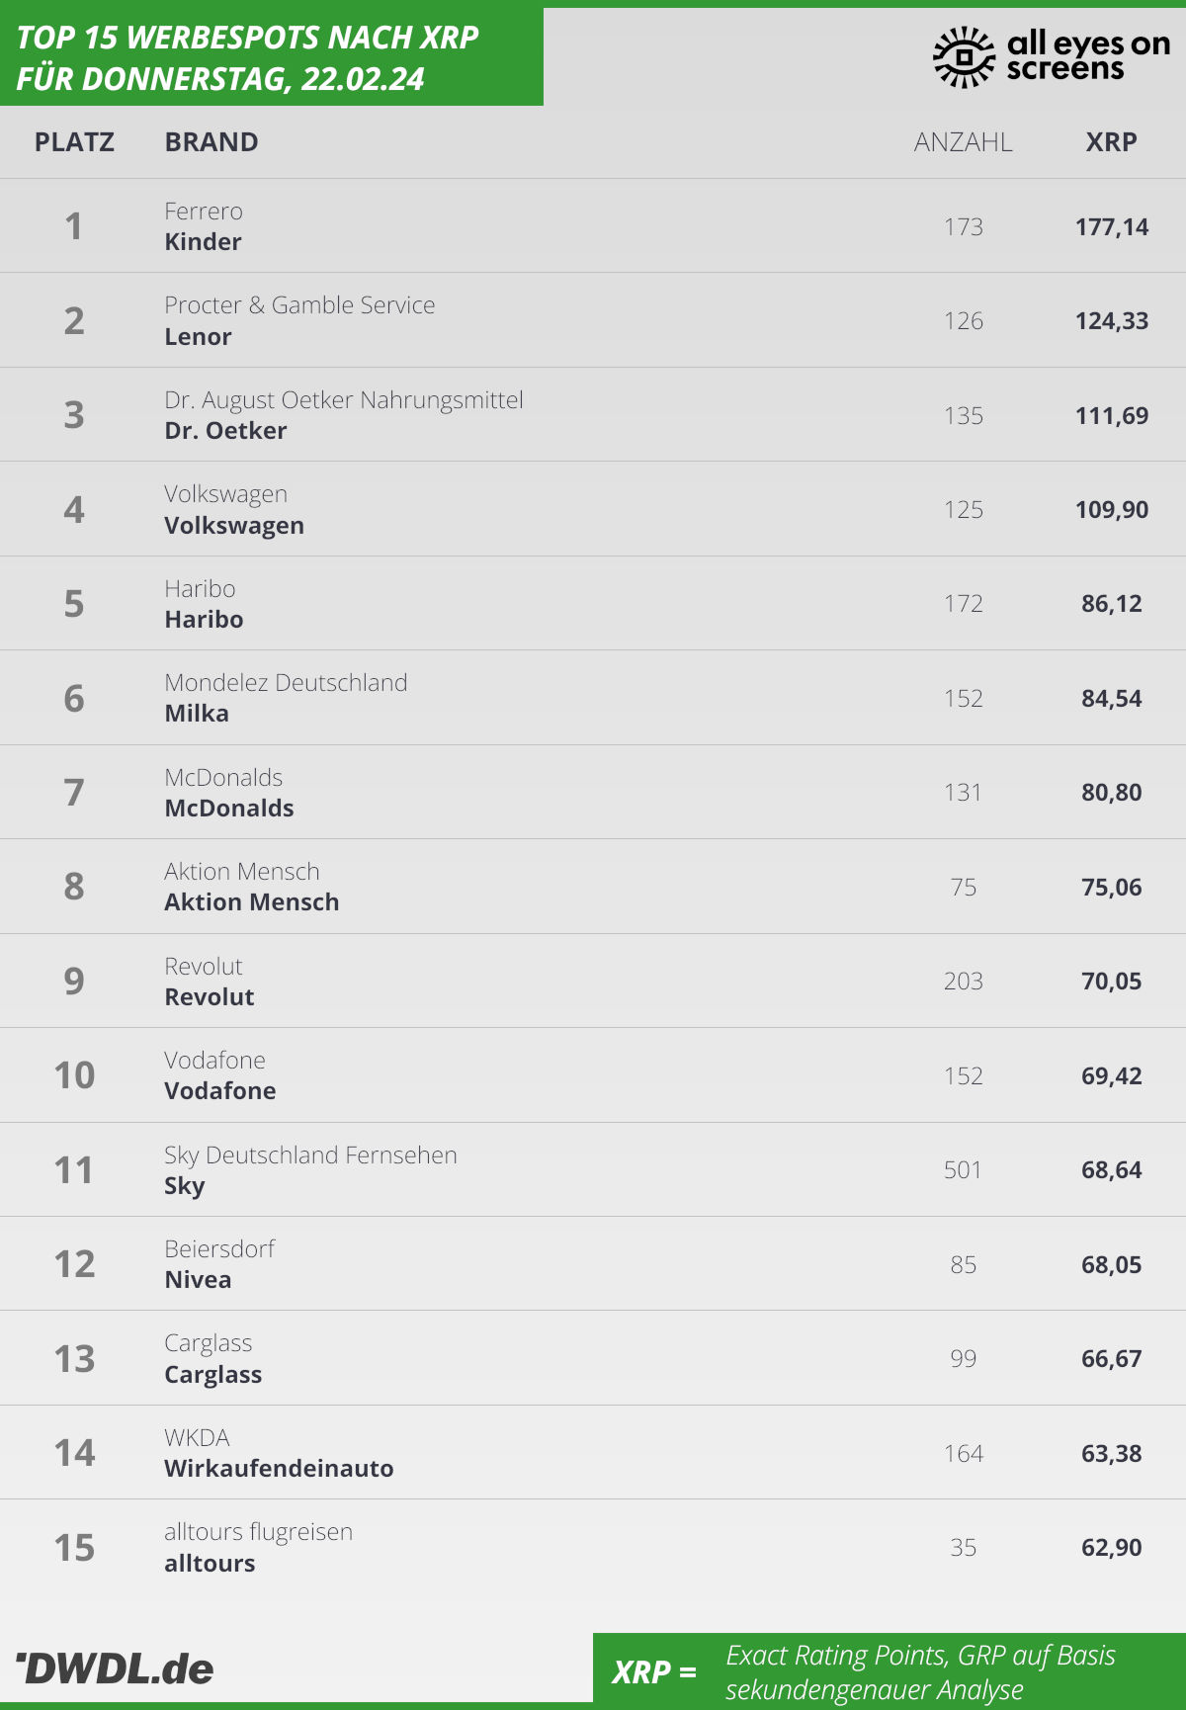Select the Vodafone row
This screenshot has height=1710, width=1186.
click(x=593, y=1075)
